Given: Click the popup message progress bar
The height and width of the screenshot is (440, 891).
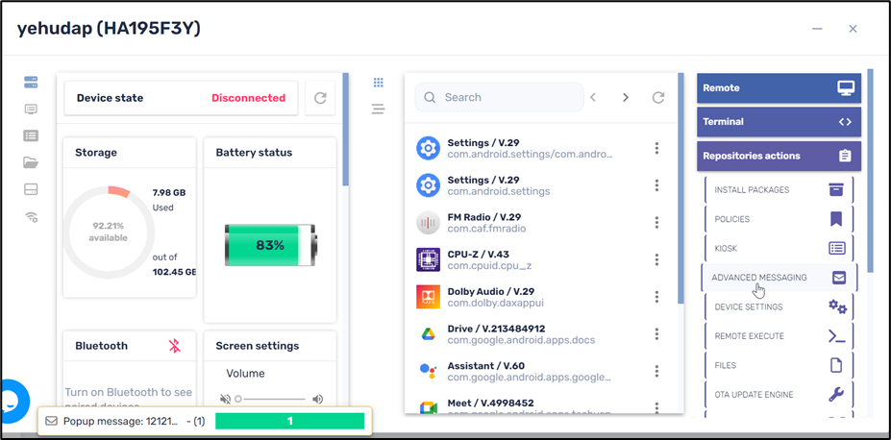Looking at the screenshot, I should pos(290,421).
